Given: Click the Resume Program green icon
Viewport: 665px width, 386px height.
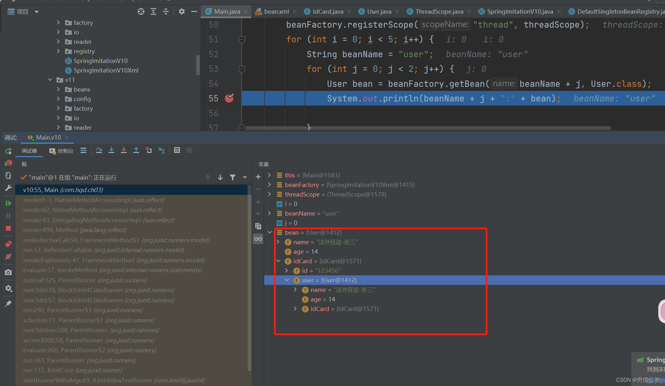Looking at the screenshot, I should pos(8,203).
